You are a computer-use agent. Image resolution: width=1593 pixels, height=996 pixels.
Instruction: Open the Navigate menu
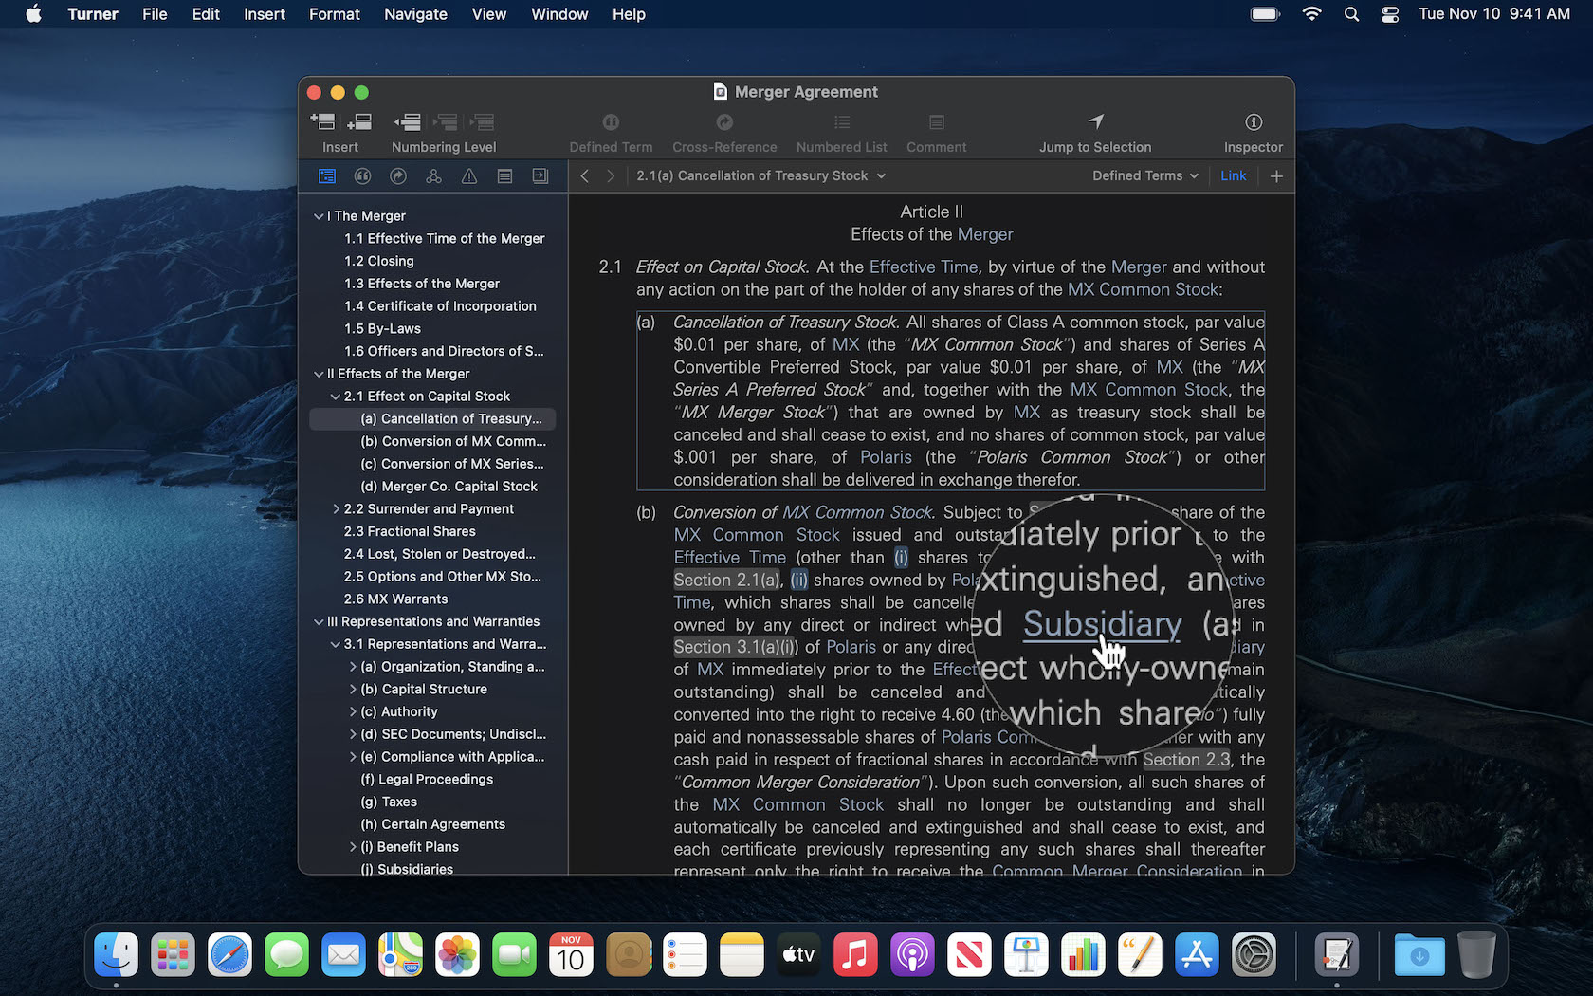click(415, 14)
